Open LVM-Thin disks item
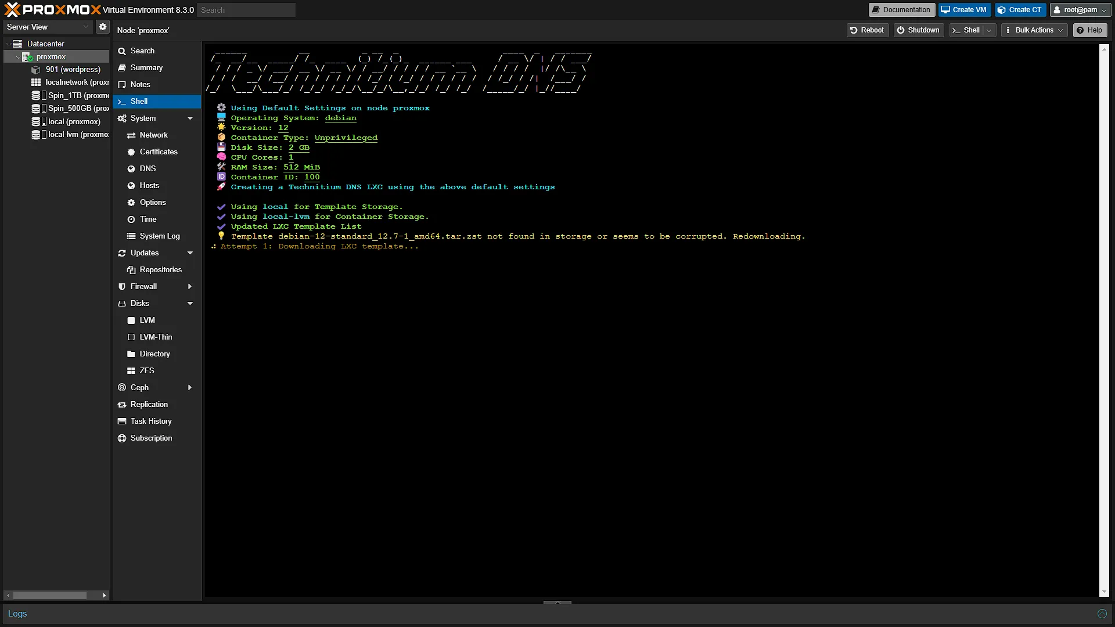Screen dimensions: 1115x627 coord(157,337)
